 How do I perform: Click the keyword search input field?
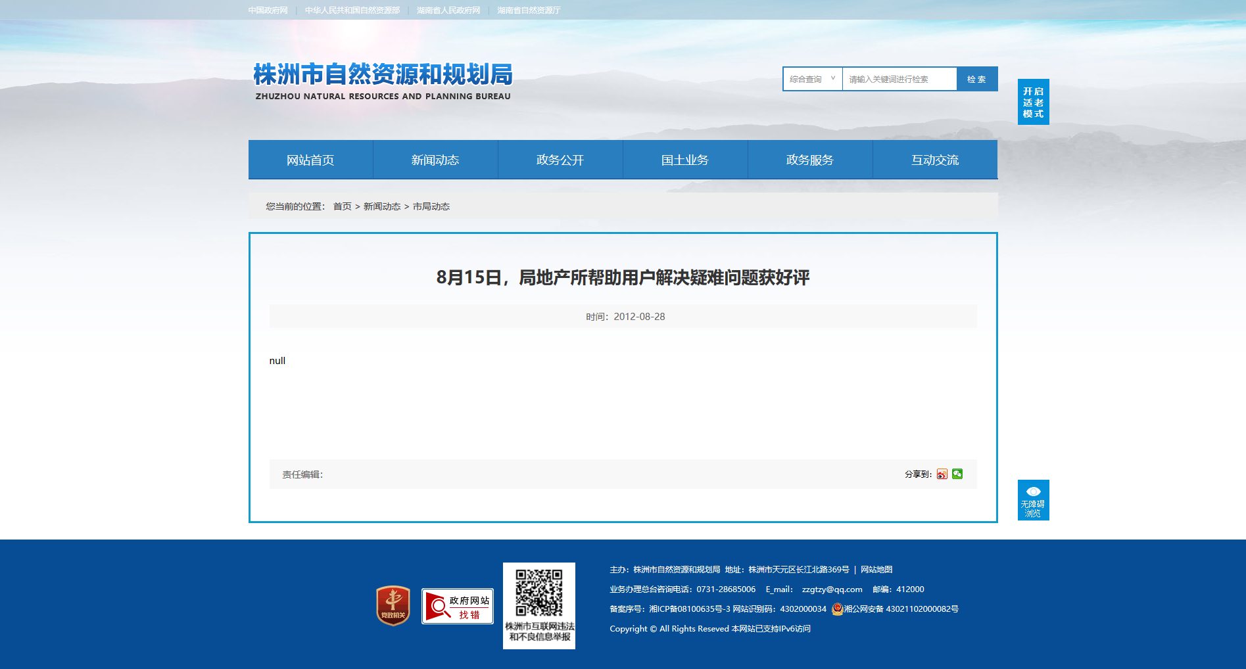coord(899,79)
